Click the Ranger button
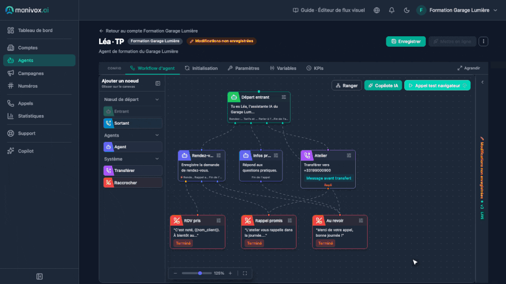The image size is (506, 284). [347, 85]
